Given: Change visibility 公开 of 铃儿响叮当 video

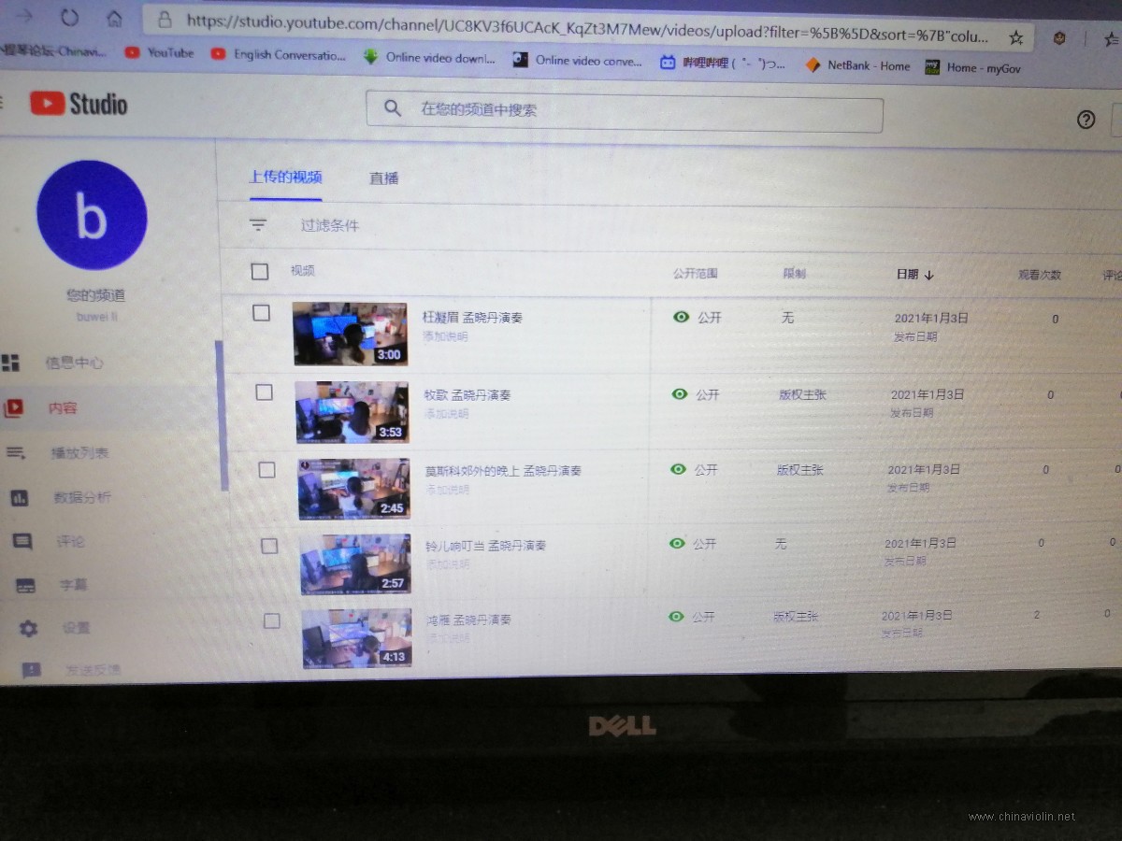Looking at the screenshot, I should click(693, 543).
